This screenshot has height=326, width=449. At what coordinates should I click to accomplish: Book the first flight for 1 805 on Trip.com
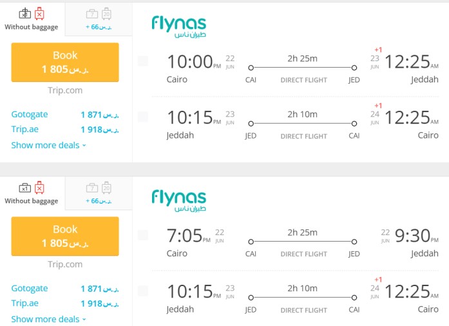click(x=65, y=62)
